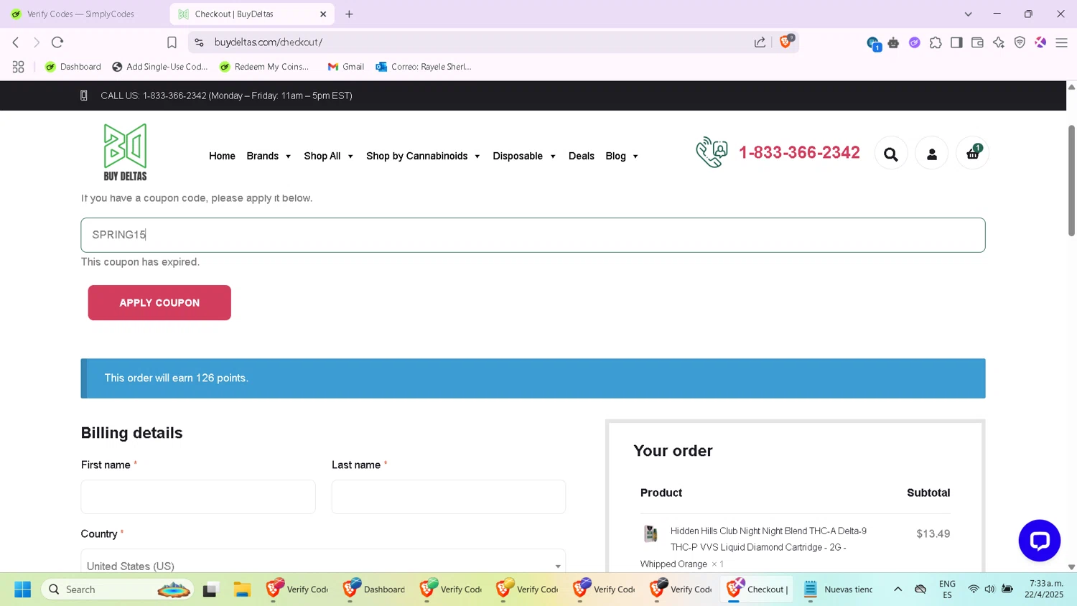
Task: Click the Apply Coupon button
Action: 159,302
